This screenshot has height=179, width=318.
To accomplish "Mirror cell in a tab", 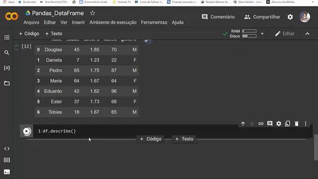I will (x=288, y=124).
